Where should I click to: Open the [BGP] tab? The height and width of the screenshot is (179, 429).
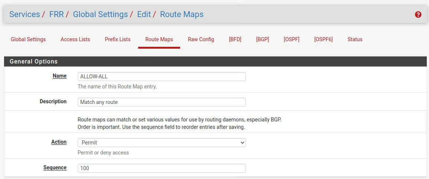262,39
